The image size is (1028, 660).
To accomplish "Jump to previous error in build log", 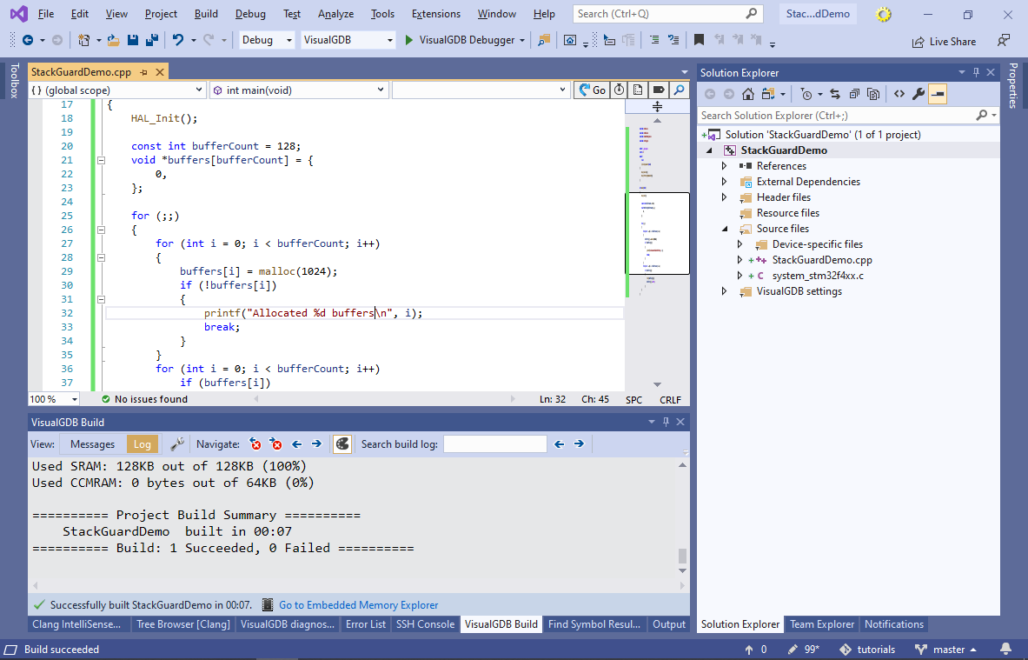I will (255, 444).
